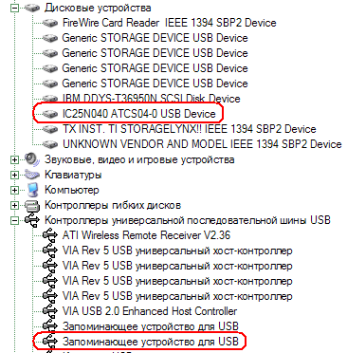The height and width of the screenshot is (353, 347).
Task: Select UNKNOWN VENDOR AND MODEL IEEE 1394 device
Action: (x=202, y=144)
